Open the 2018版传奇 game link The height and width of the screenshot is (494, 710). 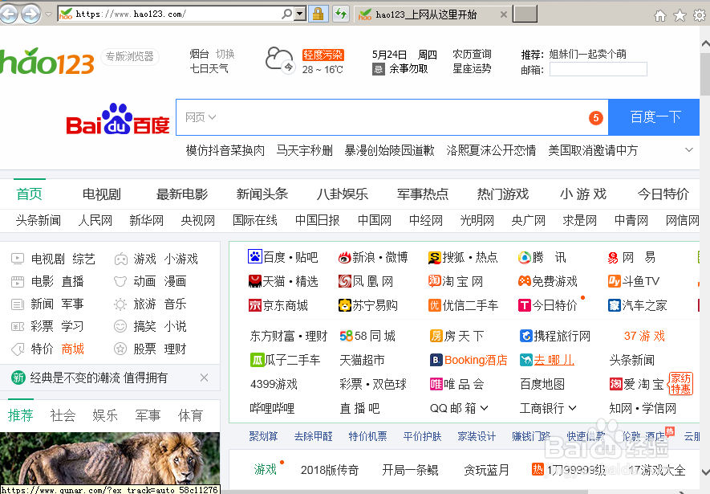(x=330, y=470)
